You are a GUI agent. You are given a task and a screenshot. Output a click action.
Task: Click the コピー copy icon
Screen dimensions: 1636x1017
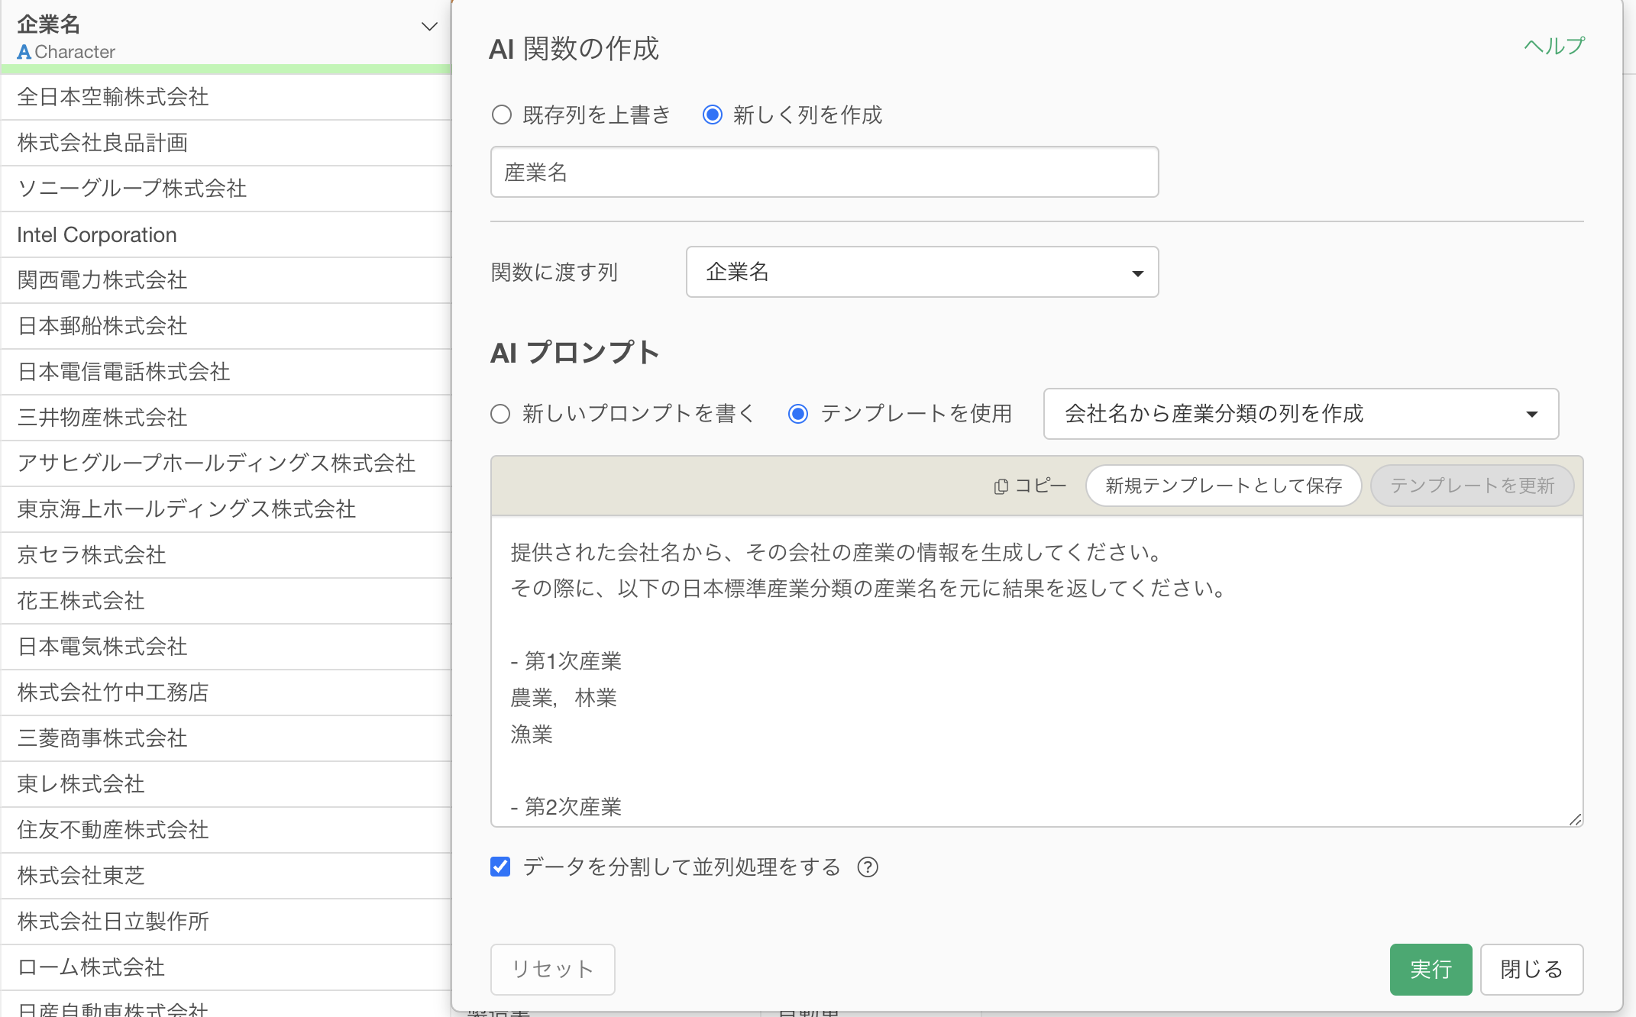[1001, 486]
